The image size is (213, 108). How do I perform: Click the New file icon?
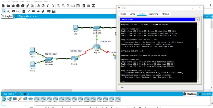[x=3, y=6]
